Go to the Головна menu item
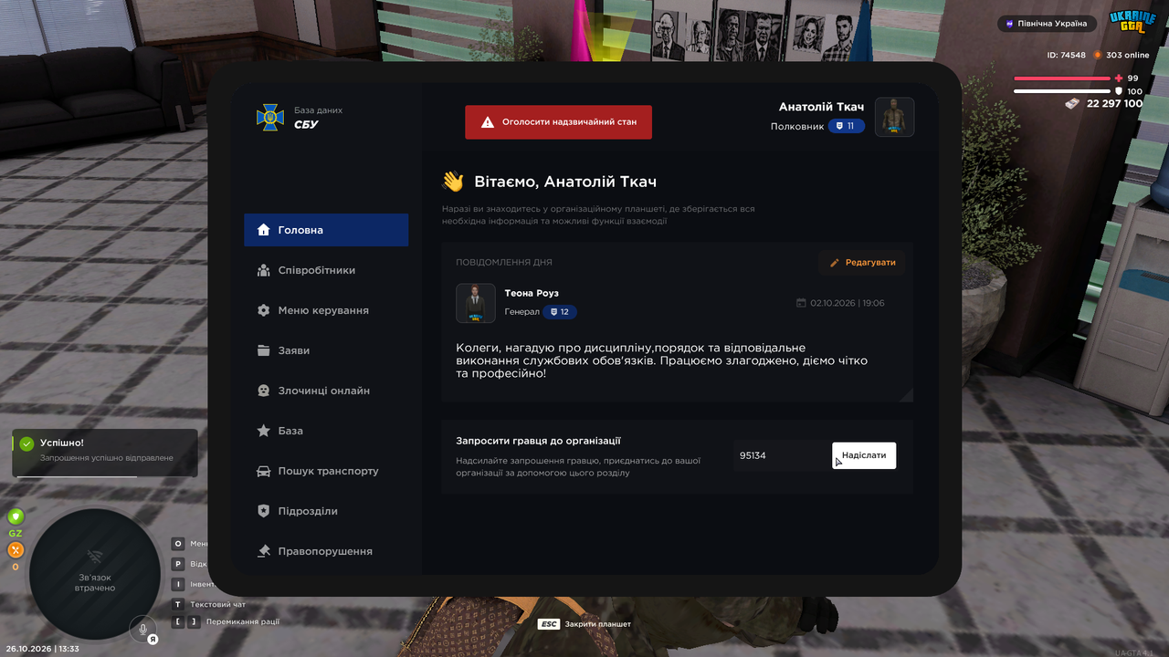 point(326,230)
